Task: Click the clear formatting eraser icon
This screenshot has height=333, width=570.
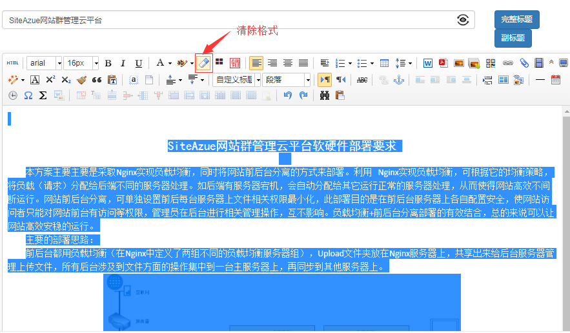Action: (203, 62)
